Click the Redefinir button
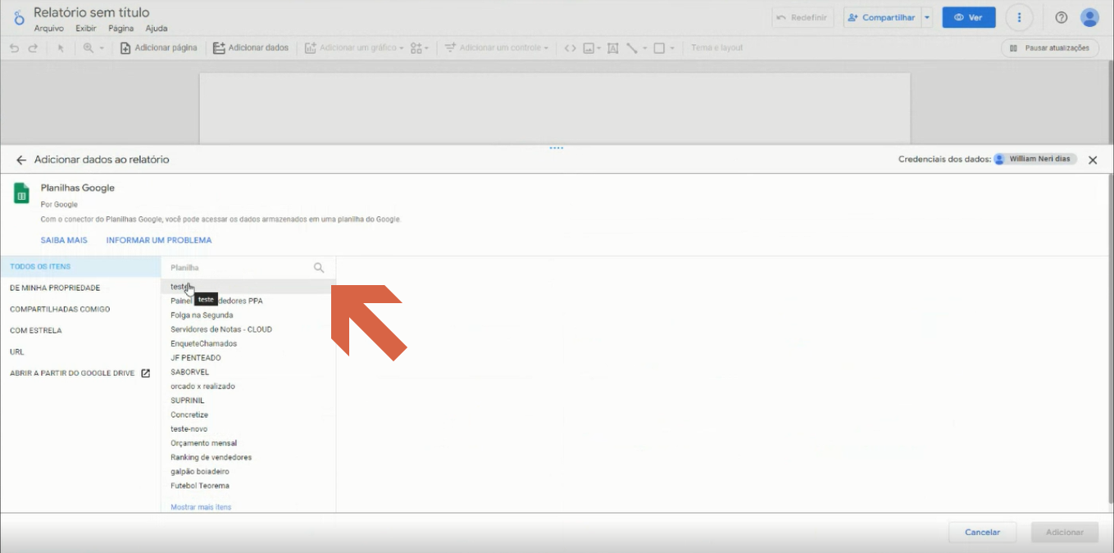This screenshot has height=553, width=1114. click(802, 17)
